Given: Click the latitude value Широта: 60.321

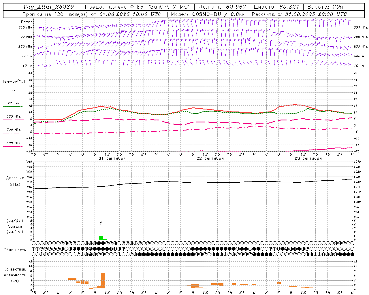Looking at the screenshot, I should [276, 7].
